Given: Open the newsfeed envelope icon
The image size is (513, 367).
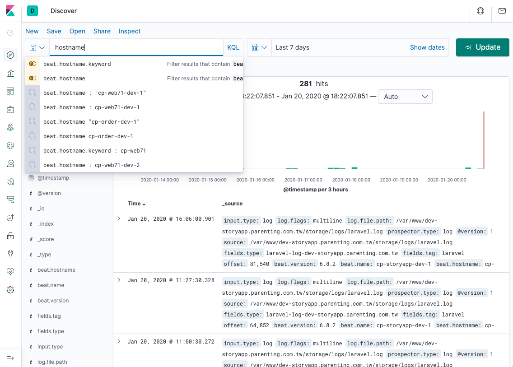Looking at the screenshot, I should [502, 11].
